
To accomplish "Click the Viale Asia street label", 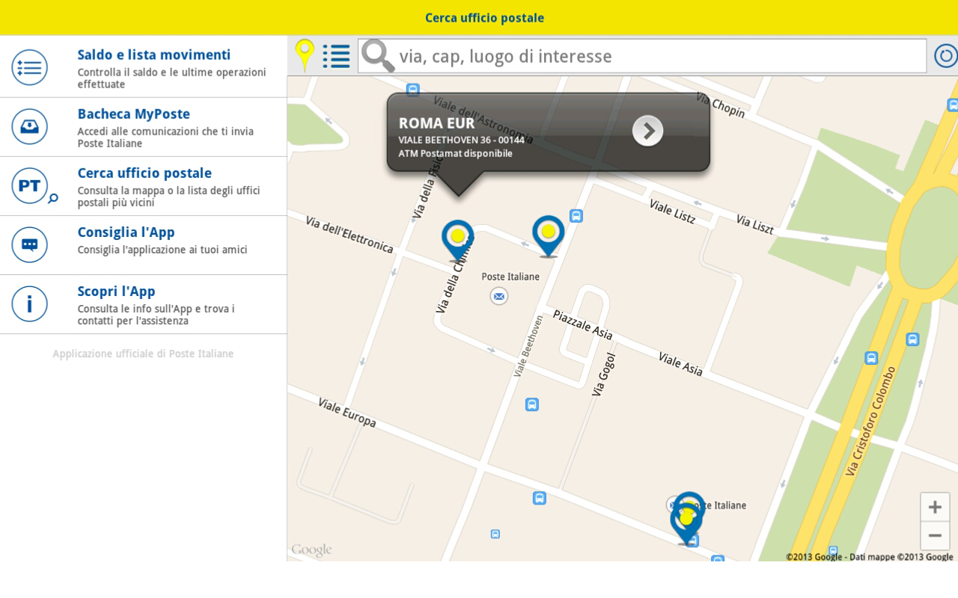I will 680,364.
